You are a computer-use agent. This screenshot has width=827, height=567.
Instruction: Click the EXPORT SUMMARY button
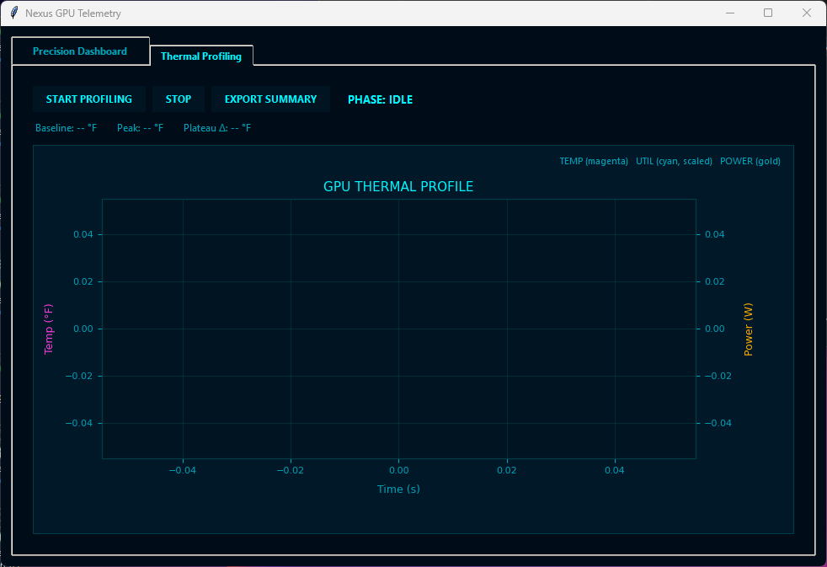click(270, 99)
